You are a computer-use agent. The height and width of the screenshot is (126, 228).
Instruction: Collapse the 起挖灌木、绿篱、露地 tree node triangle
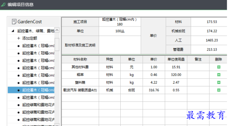13,31
